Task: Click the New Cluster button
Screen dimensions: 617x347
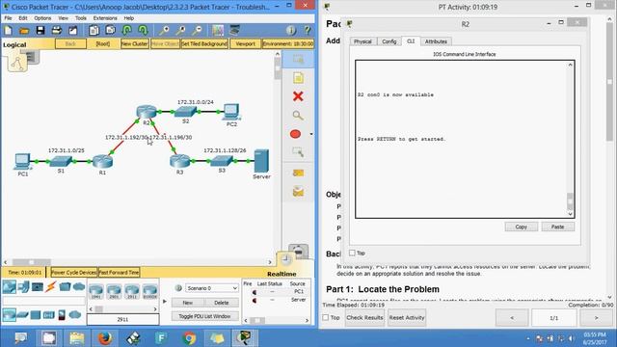Action: tap(135, 43)
